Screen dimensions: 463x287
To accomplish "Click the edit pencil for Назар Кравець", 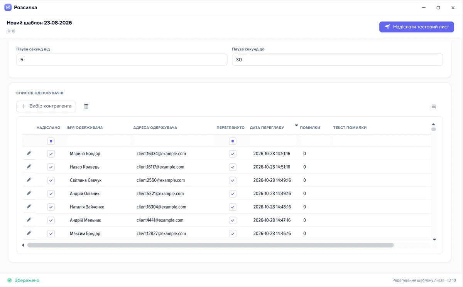I will coord(29,167).
